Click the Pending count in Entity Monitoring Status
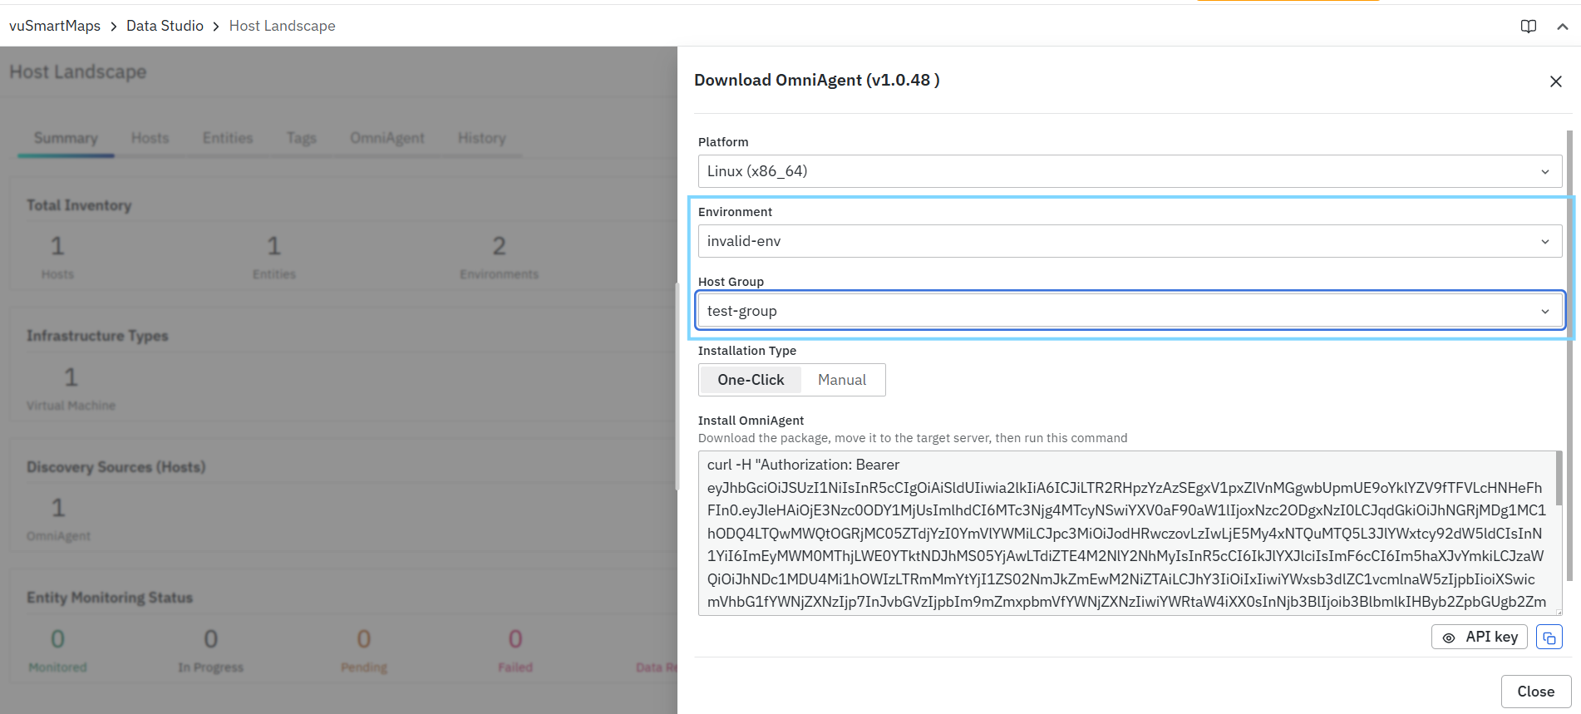Image resolution: width=1581 pixels, height=714 pixels. (364, 639)
